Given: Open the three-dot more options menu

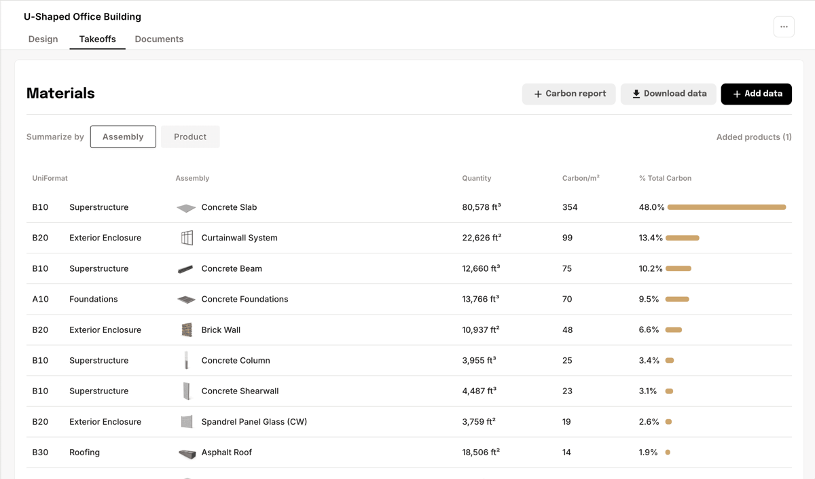Looking at the screenshot, I should click(784, 26).
